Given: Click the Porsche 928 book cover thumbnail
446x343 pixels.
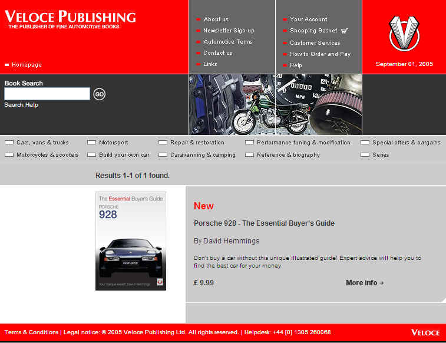Looking at the screenshot, I should pos(131,241).
